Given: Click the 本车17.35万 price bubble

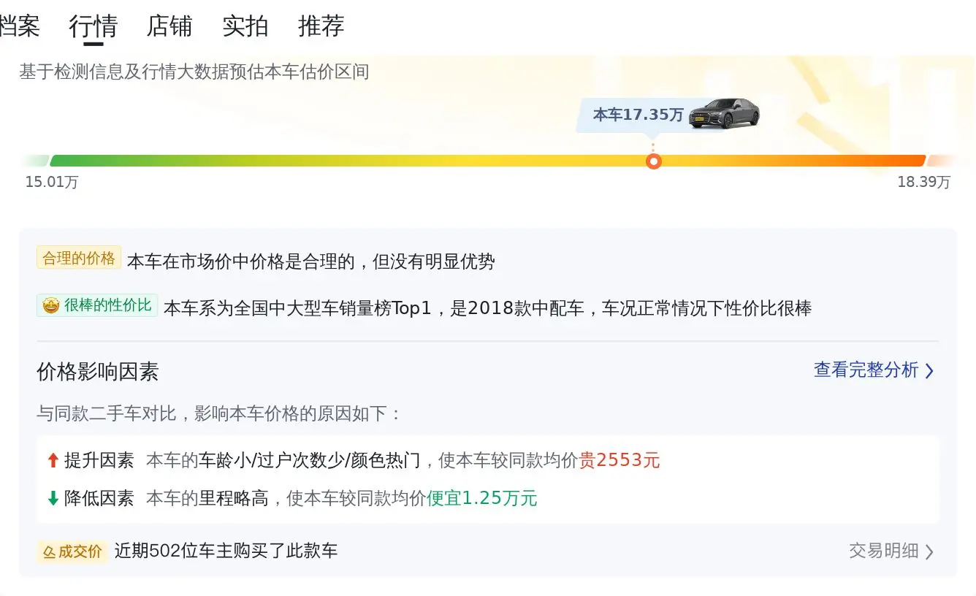Looking at the screenshot, I should coord(638,115).
